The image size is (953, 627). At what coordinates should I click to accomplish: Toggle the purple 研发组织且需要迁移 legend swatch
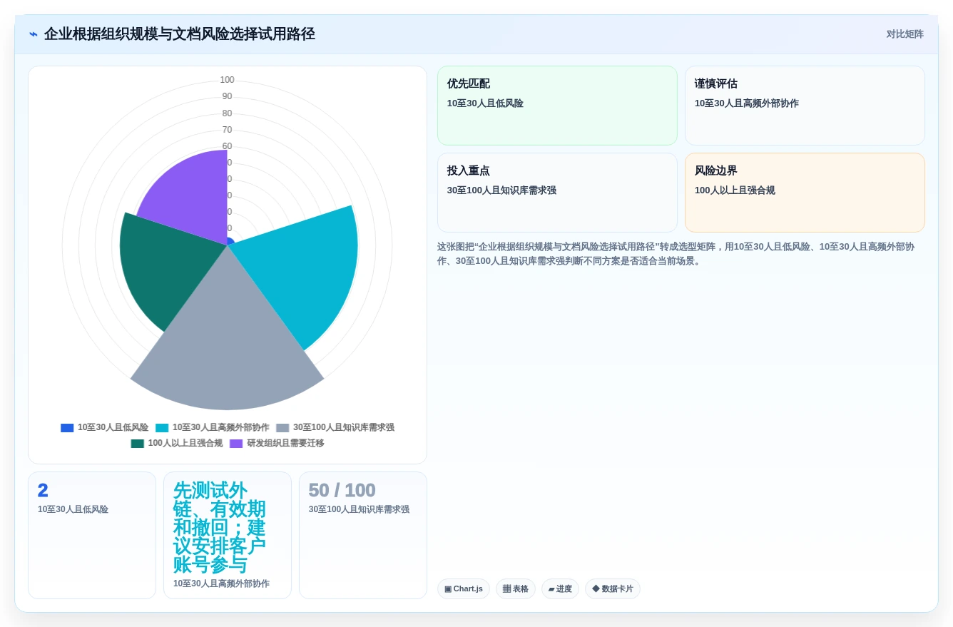coord(236,444)
